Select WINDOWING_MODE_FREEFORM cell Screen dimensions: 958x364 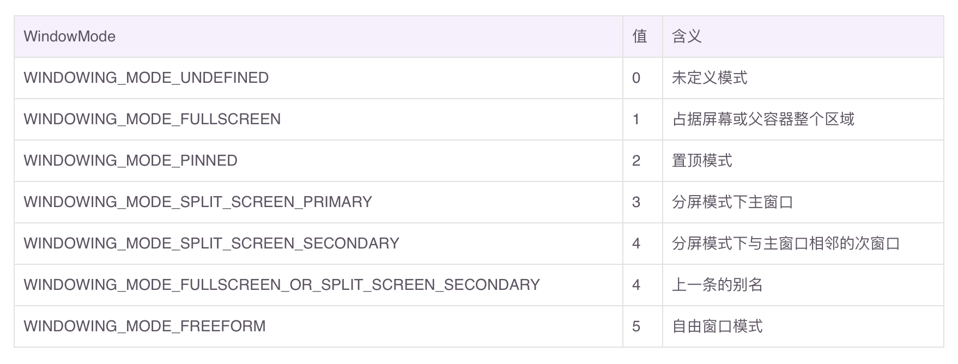(318, 326)
